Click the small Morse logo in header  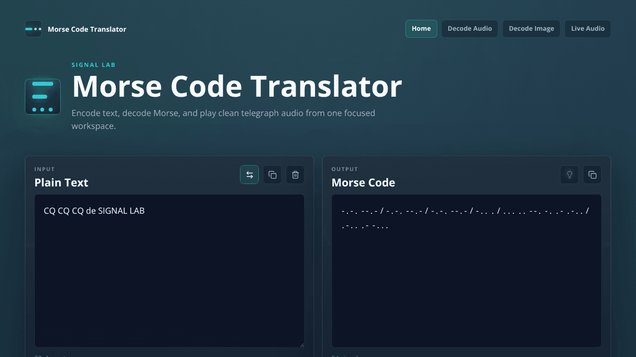(x=33, y=29)
